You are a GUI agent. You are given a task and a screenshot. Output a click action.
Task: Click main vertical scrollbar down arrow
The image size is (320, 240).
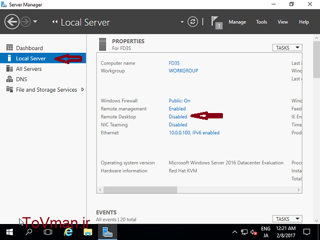coord(316,221)
